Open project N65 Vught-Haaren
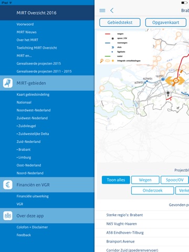189x252 pixels. pos(142,224)
